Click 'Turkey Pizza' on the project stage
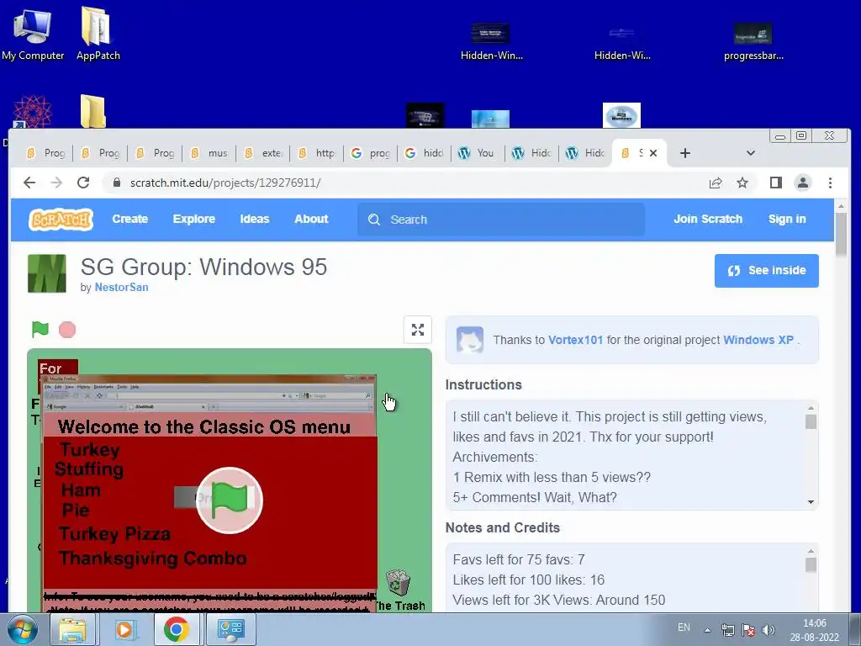Image resolution: width=861 pixels, height=646 pixels. tap(114, 533)
